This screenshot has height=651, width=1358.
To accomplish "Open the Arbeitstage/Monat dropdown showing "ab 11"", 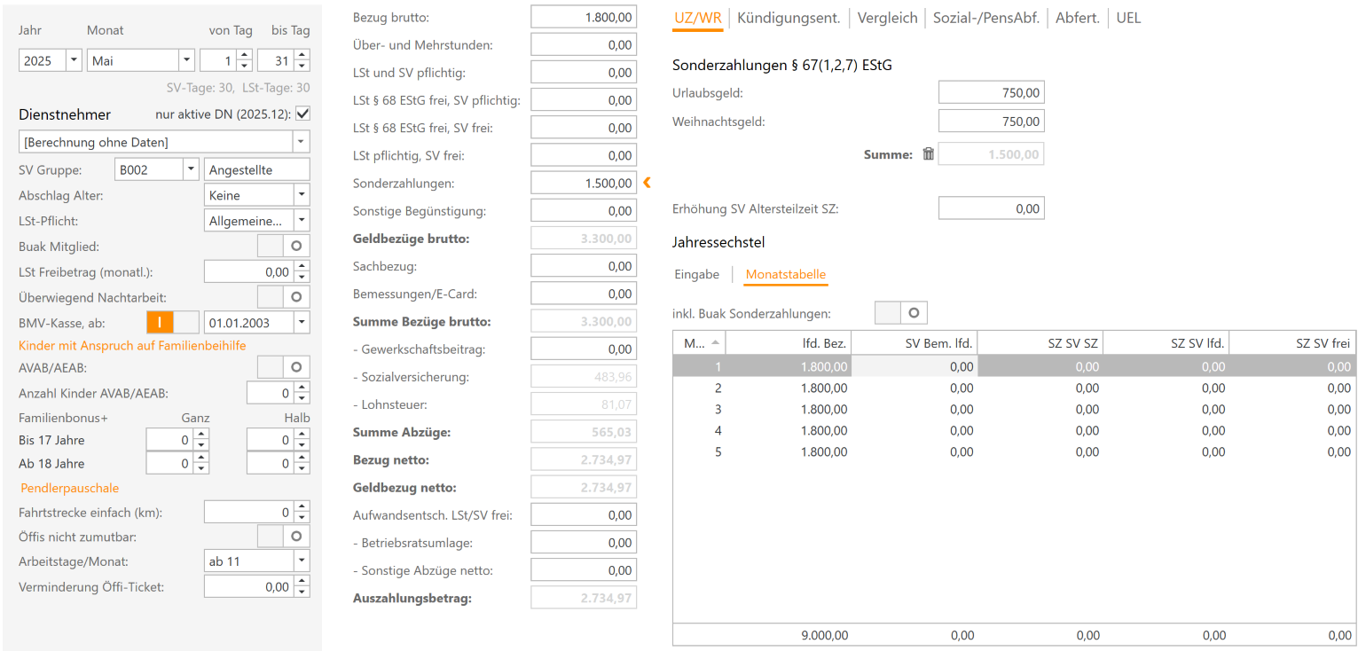I will click(x=300, y=560).
